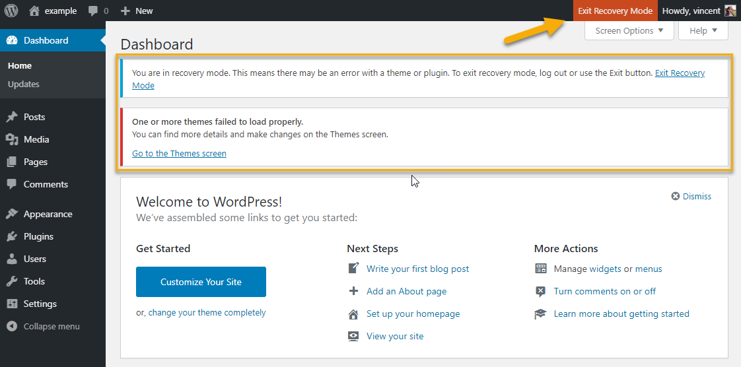Click the Dismiss circle-x icon
This screenshot has height=367, width=741.
coord(676,196)
